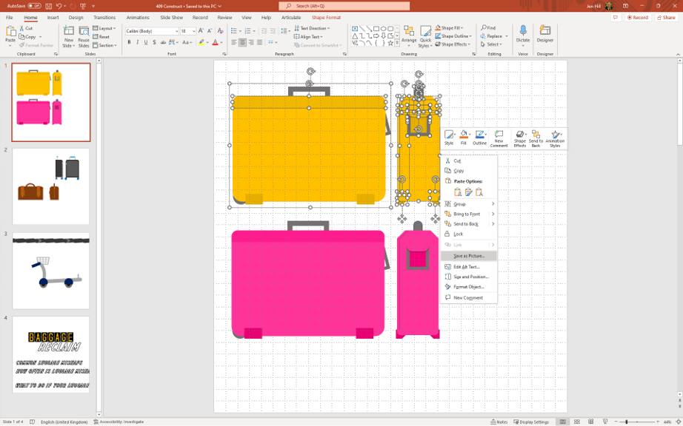Toggle the Notes pane in the status bar

(x=499, y=422)
